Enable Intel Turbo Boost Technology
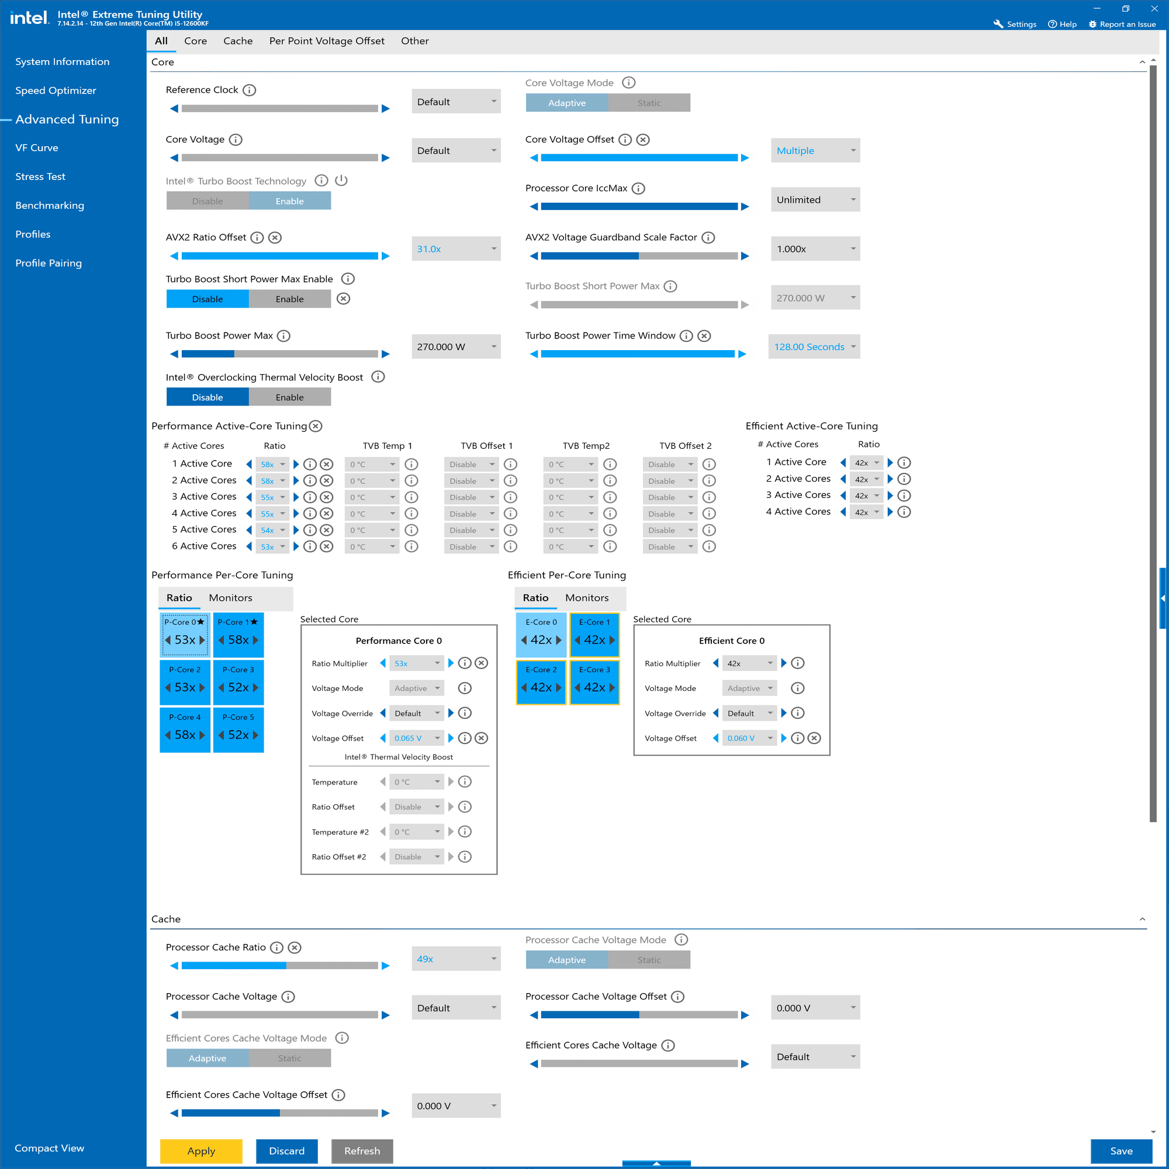The height and width of the screenshot is (1169, 1169). (x=290, y=201)
